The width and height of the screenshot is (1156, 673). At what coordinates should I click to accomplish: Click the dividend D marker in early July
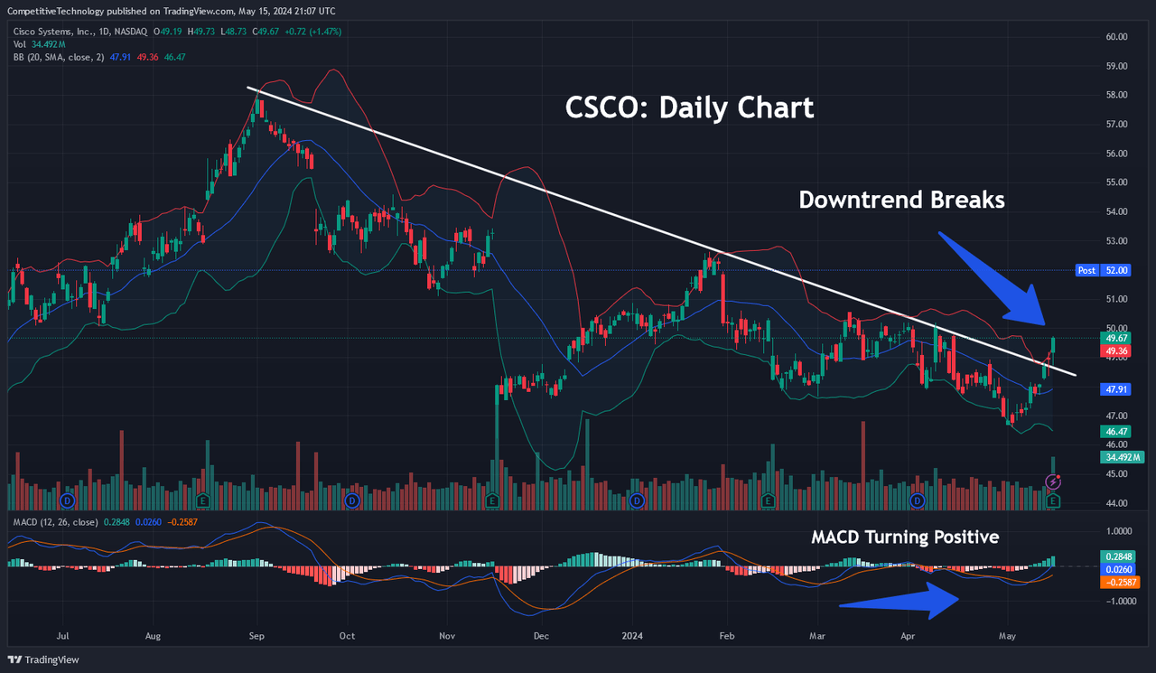66,500
